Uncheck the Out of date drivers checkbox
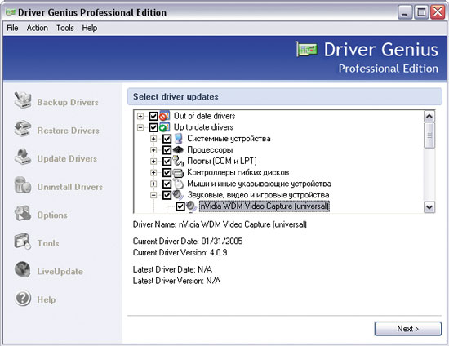This screenshot has height=346, width=449. click(153, 116)
